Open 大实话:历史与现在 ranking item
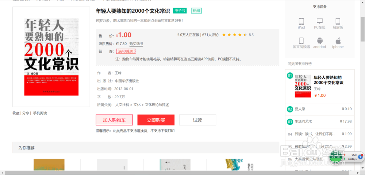365x175 pixels. click(x=309, y=159)
